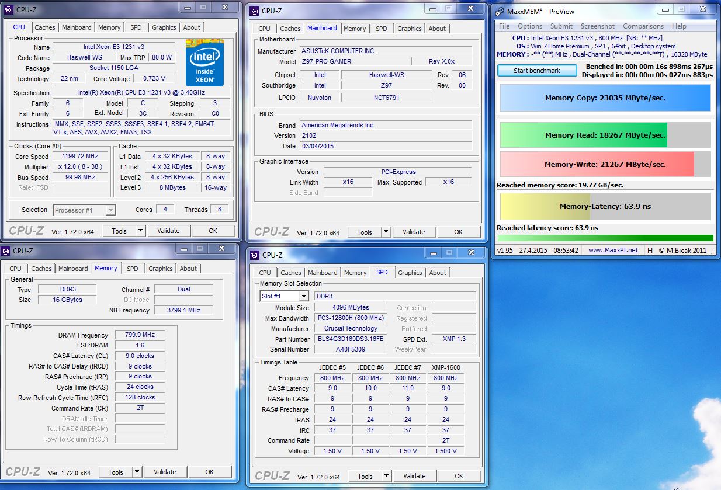Open the Mainboard tab in the Memory window
The height and width of the screenshot is (490, 721).
(x=73, y=269)
